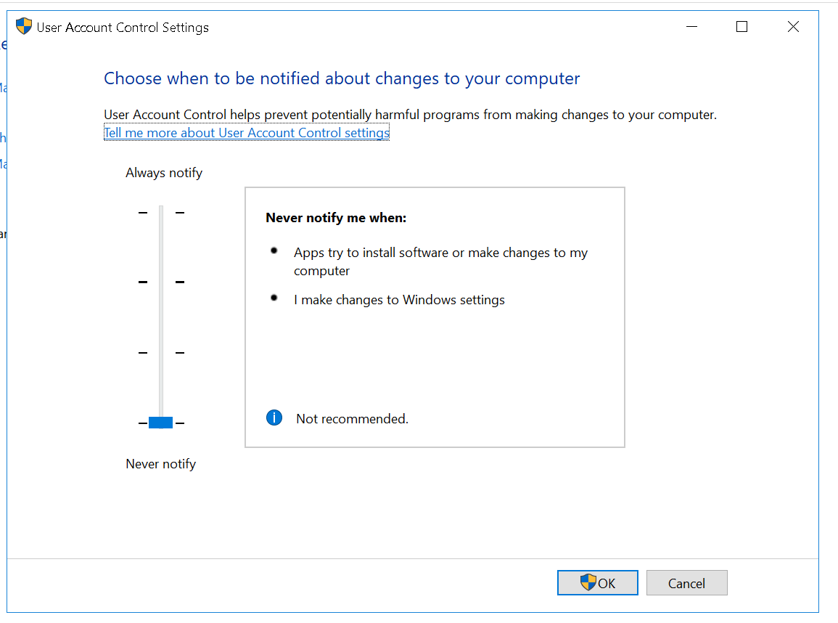Screen dimensions: 838x623
Task: Minimize the User Account Control Settings window
Action: [x=691, y=27]
